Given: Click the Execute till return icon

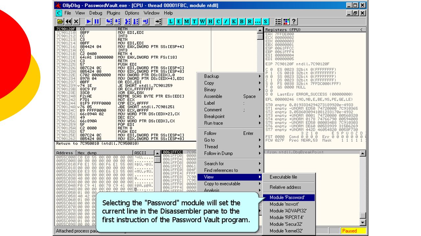Looking at the screenshot, I should (146, 22).
